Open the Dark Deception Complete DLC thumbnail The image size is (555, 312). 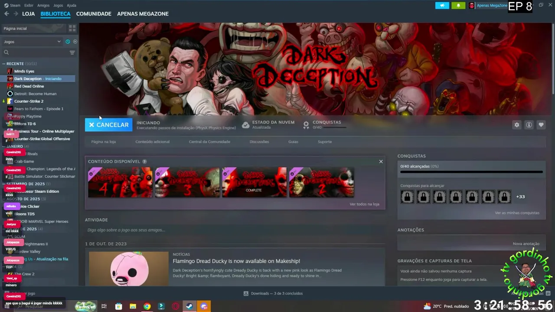point(254,182)
